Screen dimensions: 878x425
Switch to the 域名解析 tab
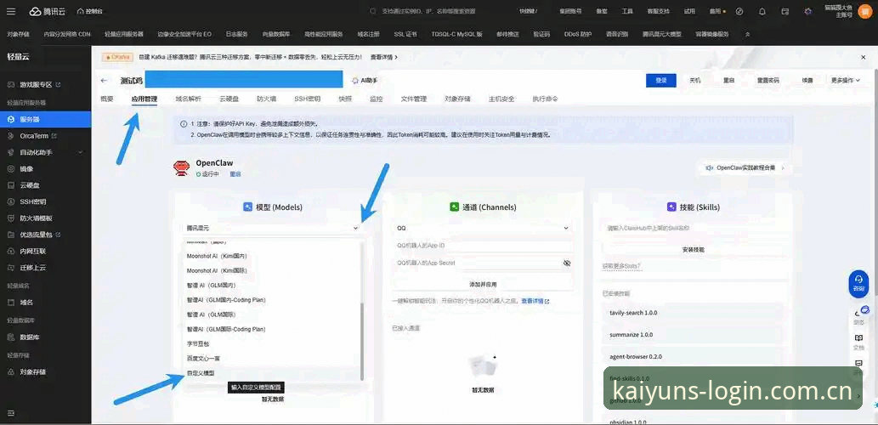tap(188, 99)
